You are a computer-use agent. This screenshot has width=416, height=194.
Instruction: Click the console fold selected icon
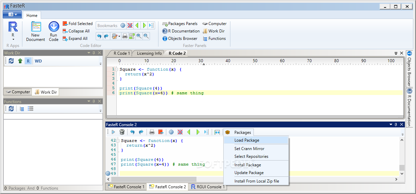click(x=160, y=132)
